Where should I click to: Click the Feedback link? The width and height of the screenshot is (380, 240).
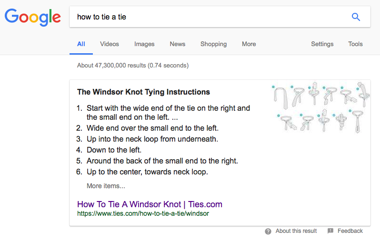point(350,231)
